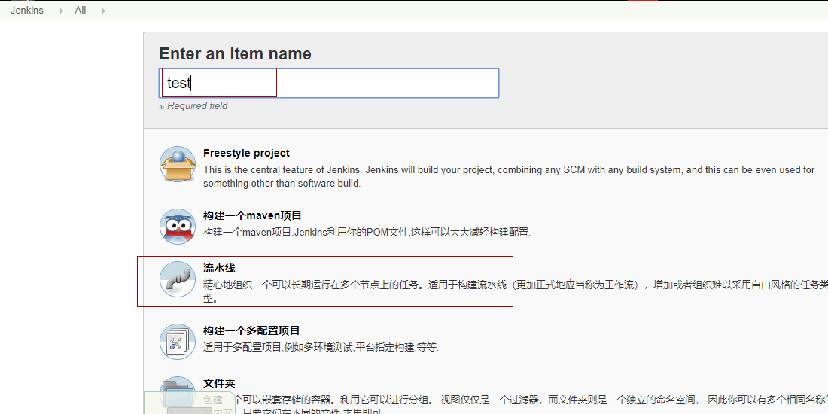This screenshot has width=828, height=414.
Task: Focus the item name input field
Action: (329, 83)
